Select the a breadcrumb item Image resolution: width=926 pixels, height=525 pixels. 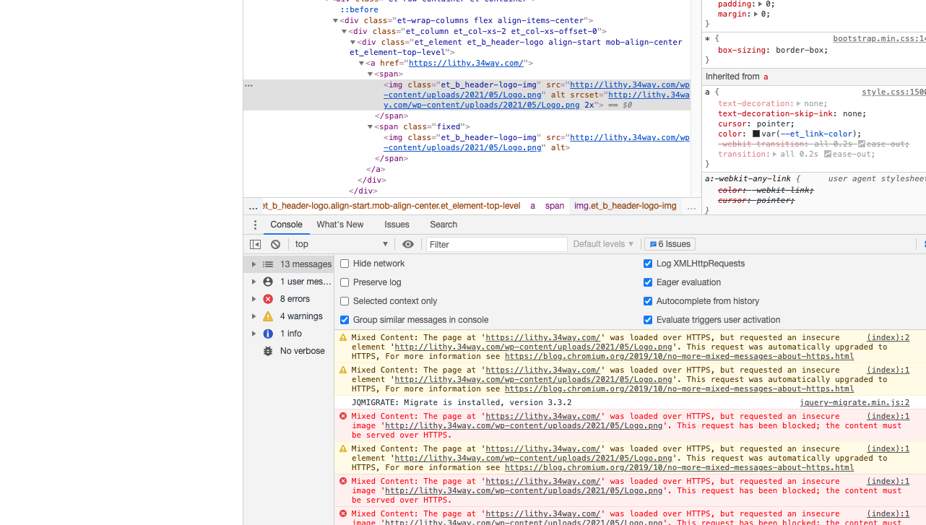point(533,206)
